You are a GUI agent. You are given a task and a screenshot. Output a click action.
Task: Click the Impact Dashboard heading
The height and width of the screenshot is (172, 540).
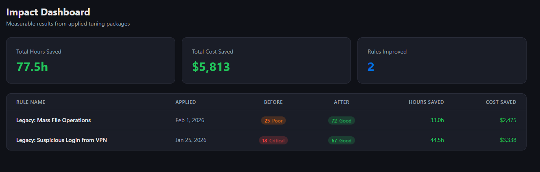(x=48, y=12)
